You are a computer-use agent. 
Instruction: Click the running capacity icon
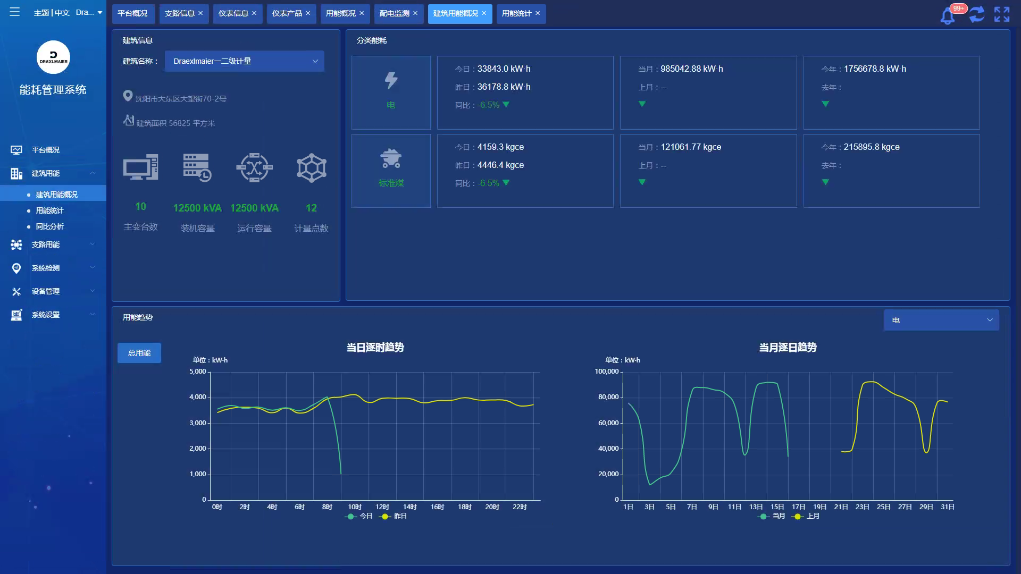254,168
